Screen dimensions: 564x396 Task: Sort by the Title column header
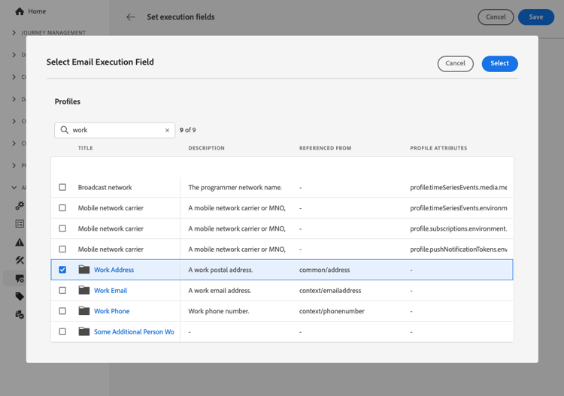point(86,148)
